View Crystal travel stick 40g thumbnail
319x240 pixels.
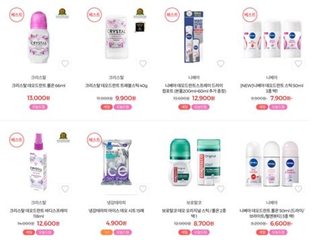pos(117,37)
